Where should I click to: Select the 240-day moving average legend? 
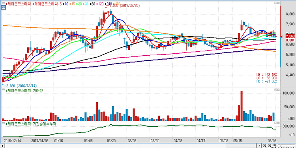coord(109,4)
